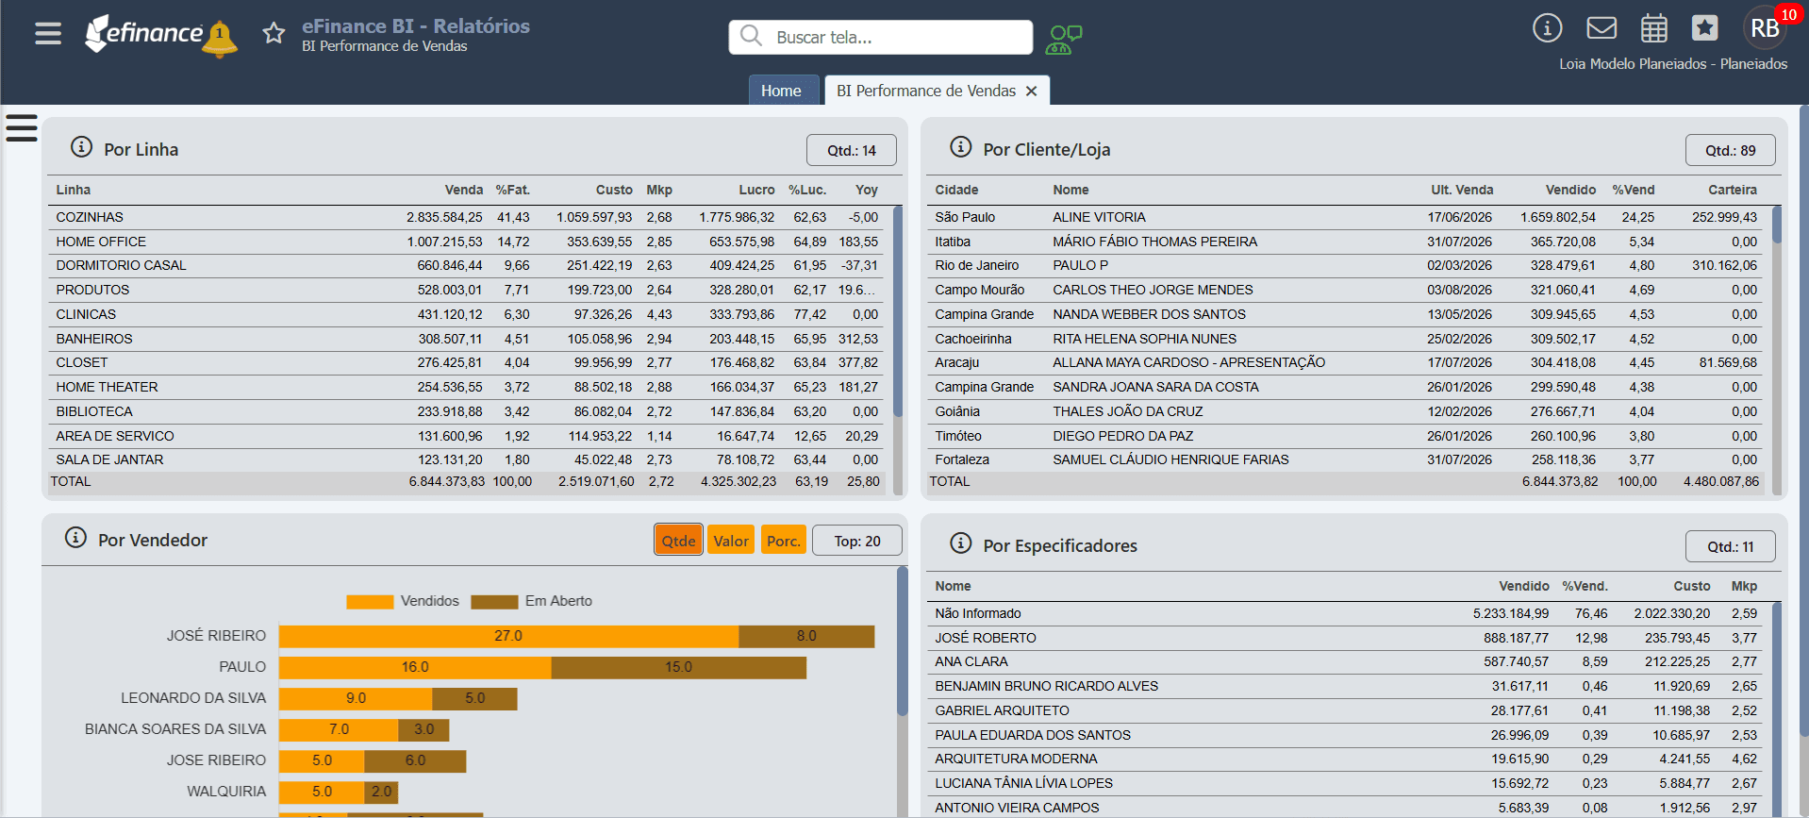Show info for Por Linha panel
The width and height of the screenshot is (1809, 818).
coord(82,147)
